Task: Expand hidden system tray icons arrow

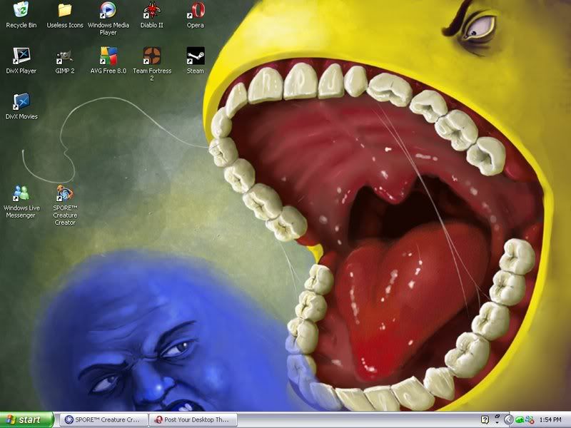Action: [x=508, y=420]
